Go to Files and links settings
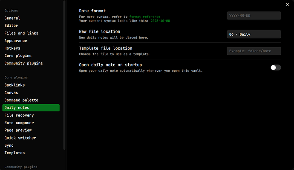The image size is (294, 170). (x=21, y=33)
